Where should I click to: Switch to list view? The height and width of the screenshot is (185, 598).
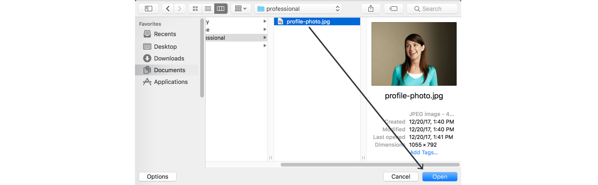(208, 9)
